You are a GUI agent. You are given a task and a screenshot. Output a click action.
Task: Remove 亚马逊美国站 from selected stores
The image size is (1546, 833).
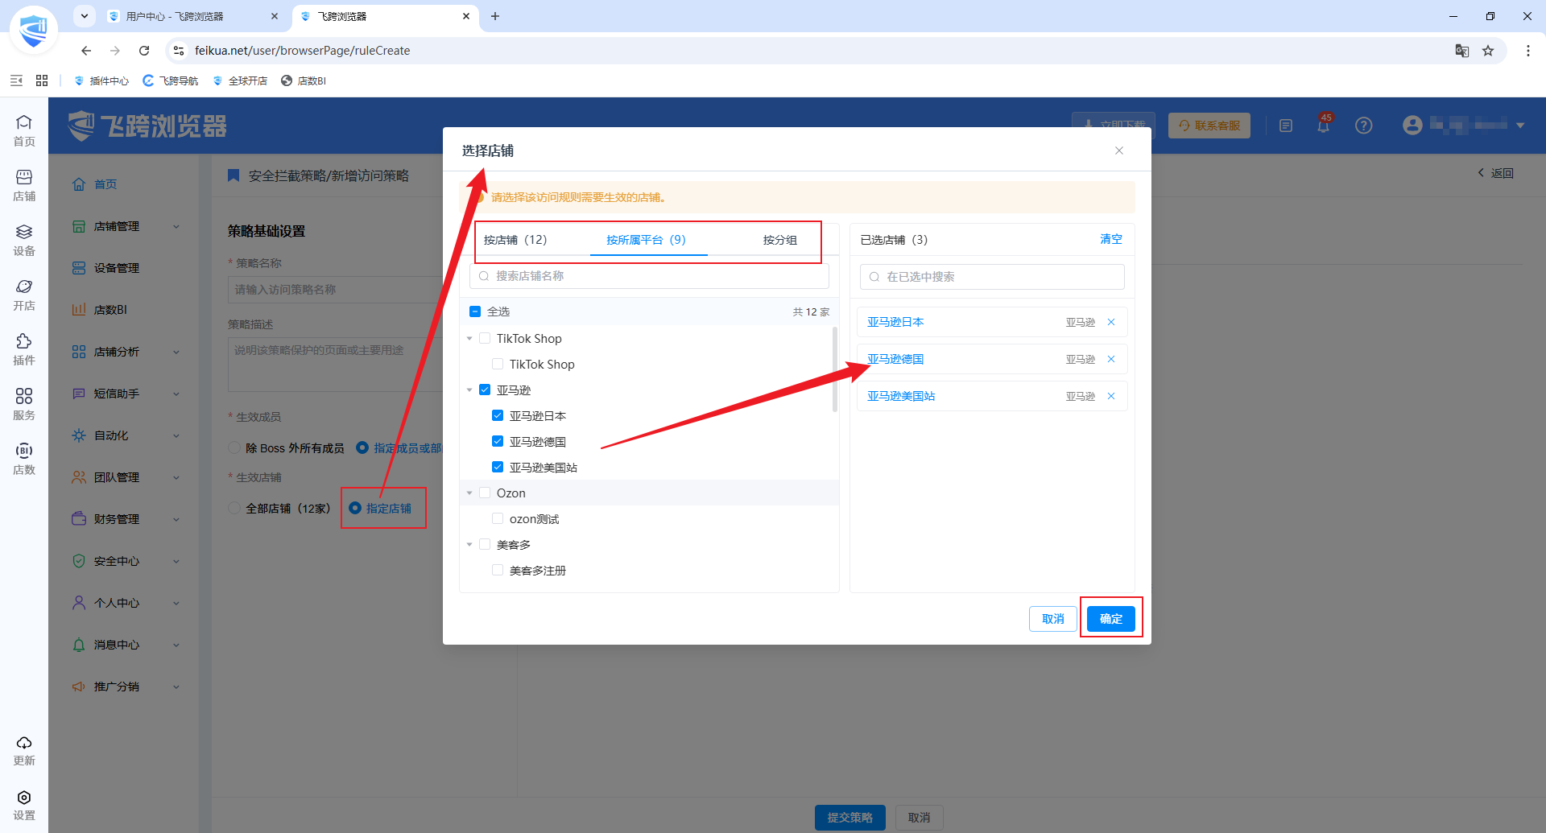click(x=1111, y=396)
